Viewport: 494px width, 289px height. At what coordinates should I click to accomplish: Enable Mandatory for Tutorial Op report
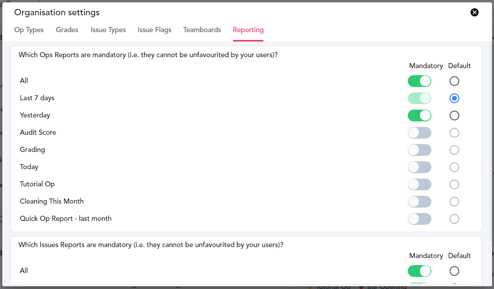[x=419, y=184]
